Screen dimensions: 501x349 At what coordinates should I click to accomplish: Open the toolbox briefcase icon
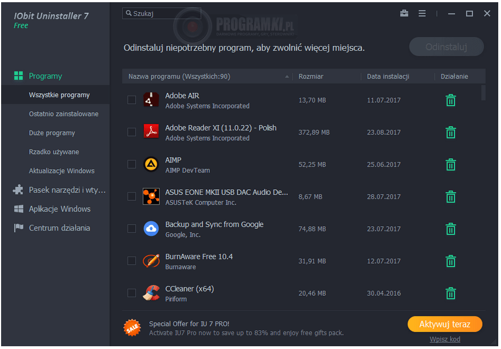tap(404, 13)
